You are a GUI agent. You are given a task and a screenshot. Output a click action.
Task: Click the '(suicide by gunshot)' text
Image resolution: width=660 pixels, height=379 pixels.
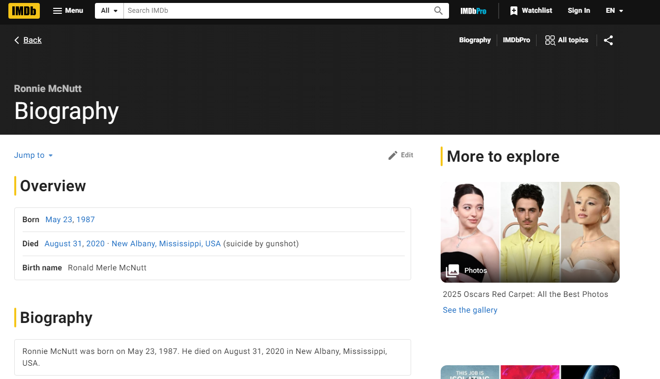tap(261, 244)
